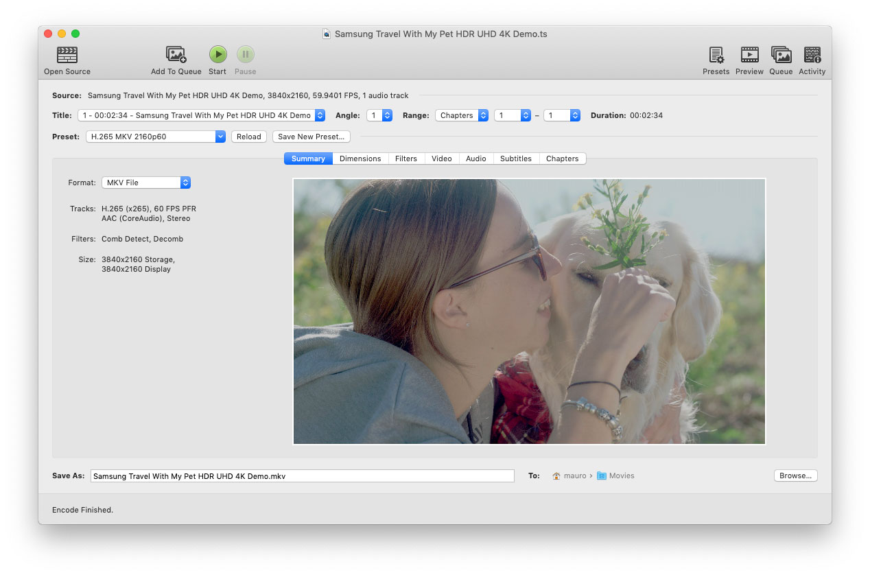Viewport: 870px width, 575px height.
Task: Switch to the Video tab
Action: tap(441, 159)
